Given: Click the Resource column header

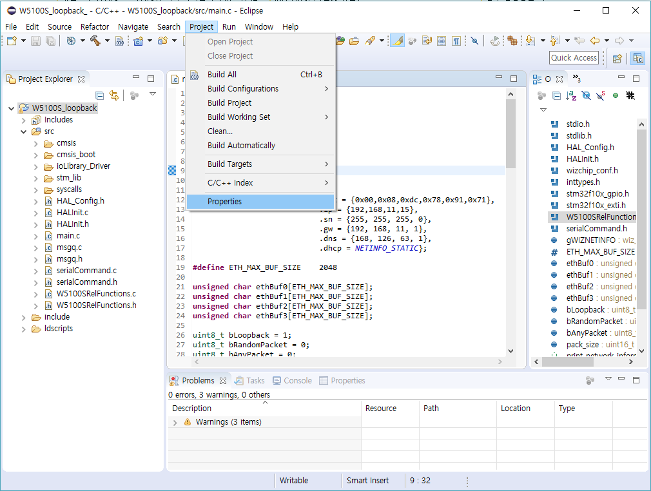Looking at the screenshot, I should pos(390,409).
